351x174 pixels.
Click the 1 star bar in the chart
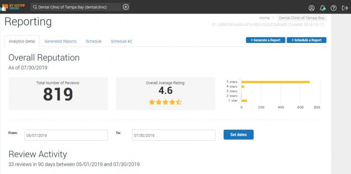click(x=244, y=101)
